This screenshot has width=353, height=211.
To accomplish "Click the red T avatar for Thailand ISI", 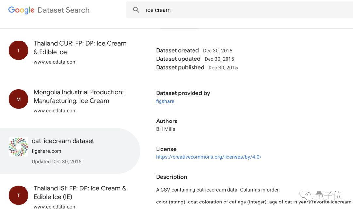I will [18, 195].
